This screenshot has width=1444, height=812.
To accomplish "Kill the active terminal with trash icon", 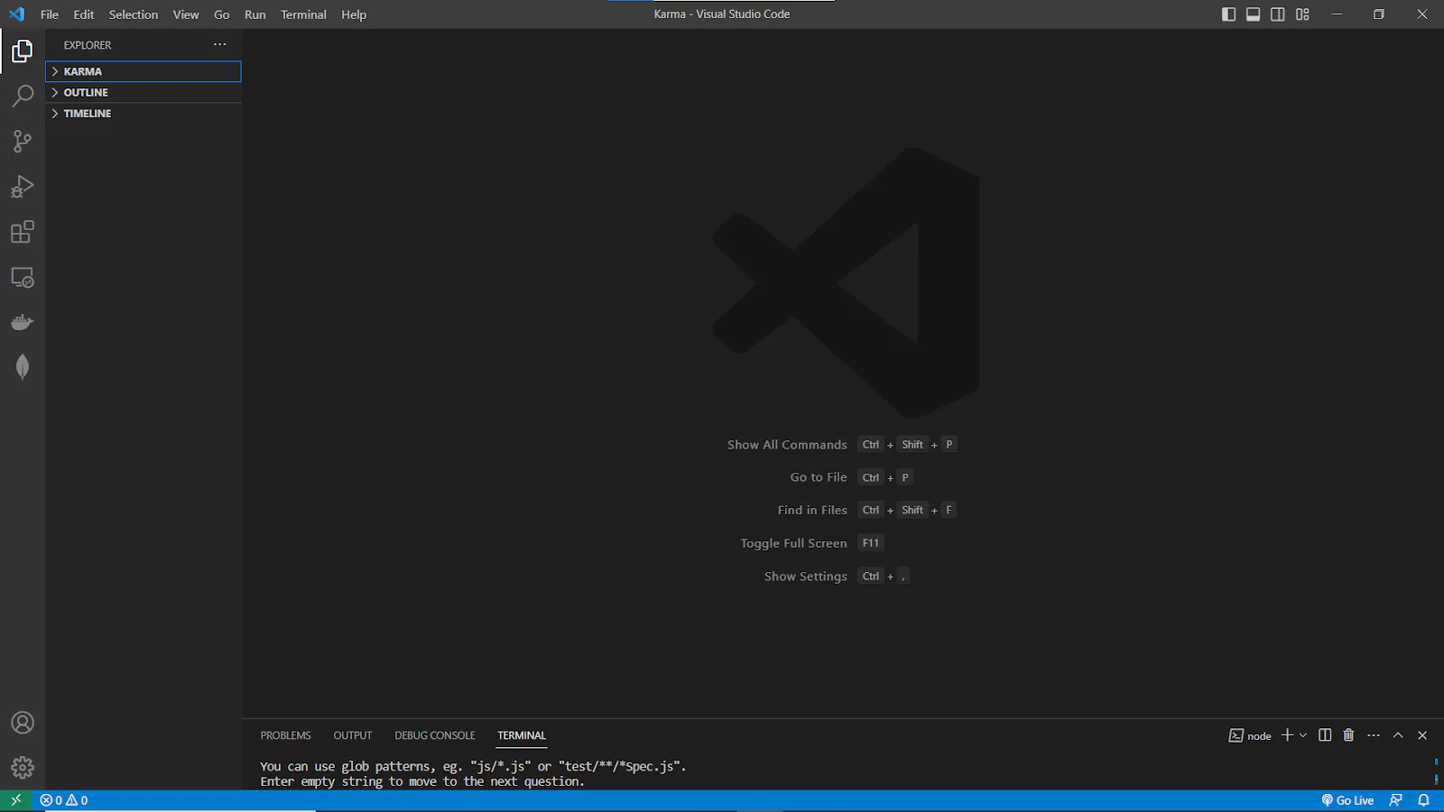I will pyautogui.click(x=1348, y=734).
